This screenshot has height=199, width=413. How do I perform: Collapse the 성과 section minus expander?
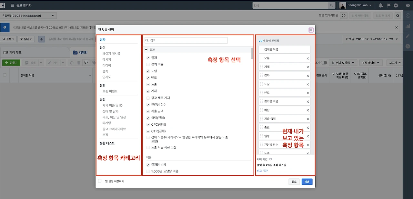point(146,50)
